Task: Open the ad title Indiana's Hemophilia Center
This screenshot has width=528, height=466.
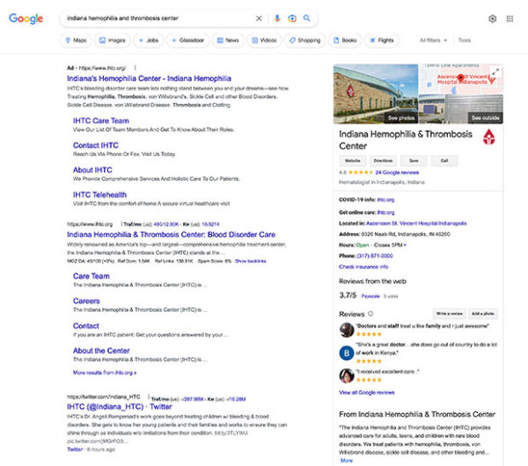Action: coord(149,78)
